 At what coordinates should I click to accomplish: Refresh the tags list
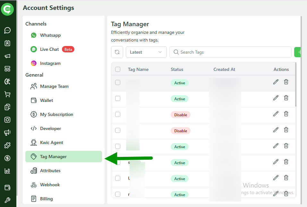117,52
